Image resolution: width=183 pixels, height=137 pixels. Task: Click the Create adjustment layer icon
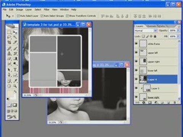click(x=156, y=102)
